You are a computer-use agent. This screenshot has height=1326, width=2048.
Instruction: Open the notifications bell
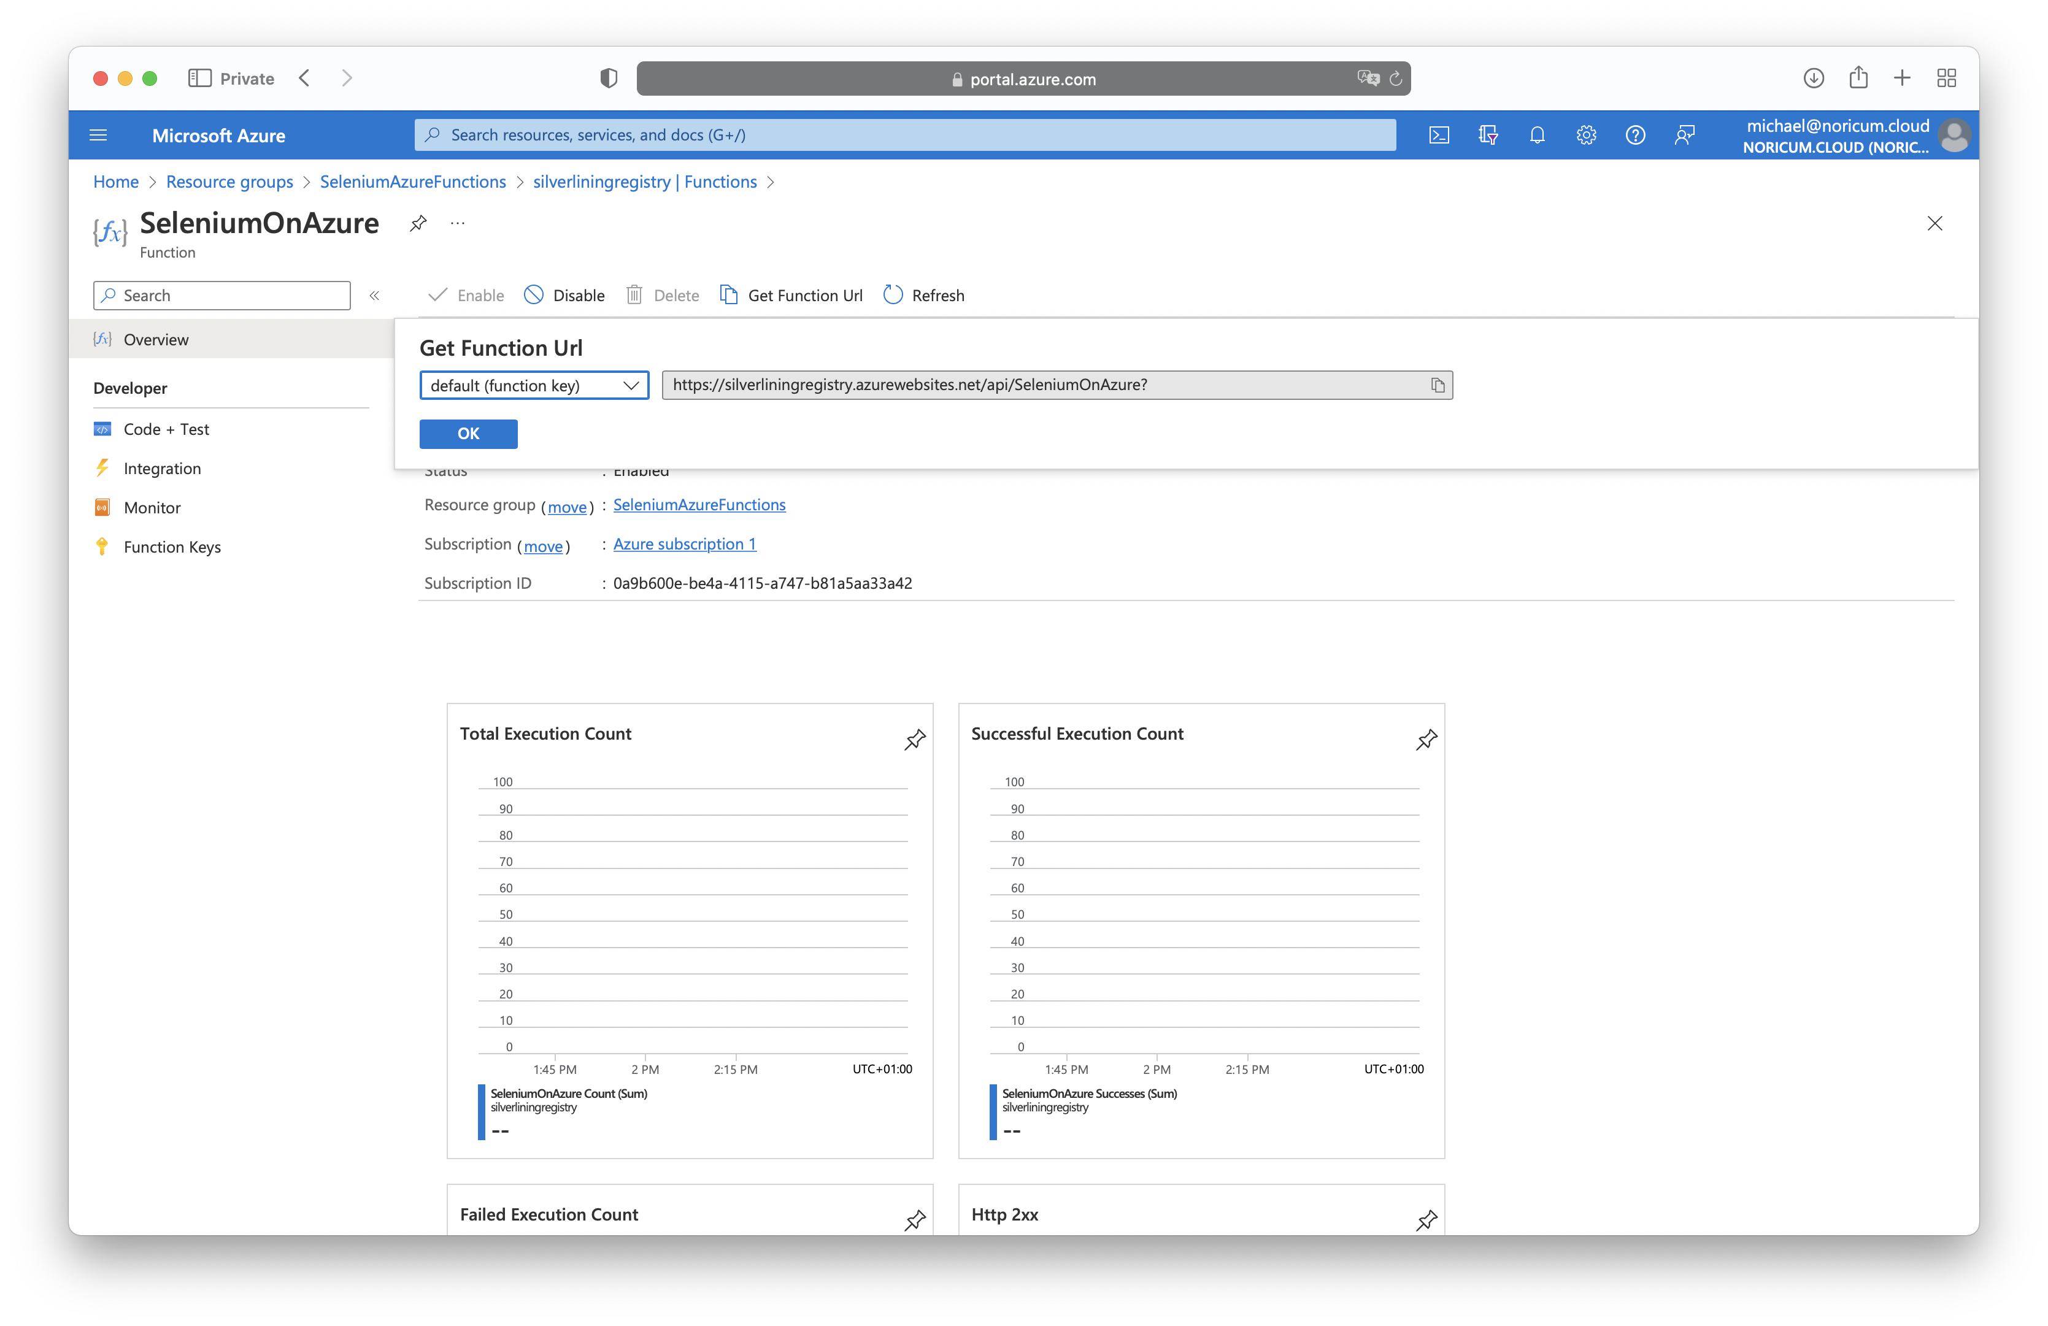(1537, 135)
